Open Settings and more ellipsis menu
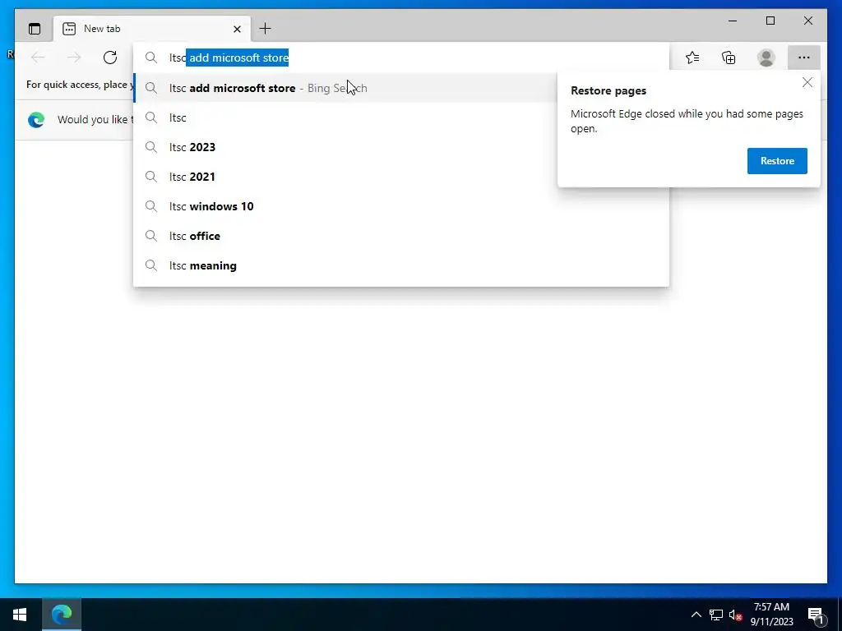The width and height of the screenshot is (842, 631). [x=804, y=58]
